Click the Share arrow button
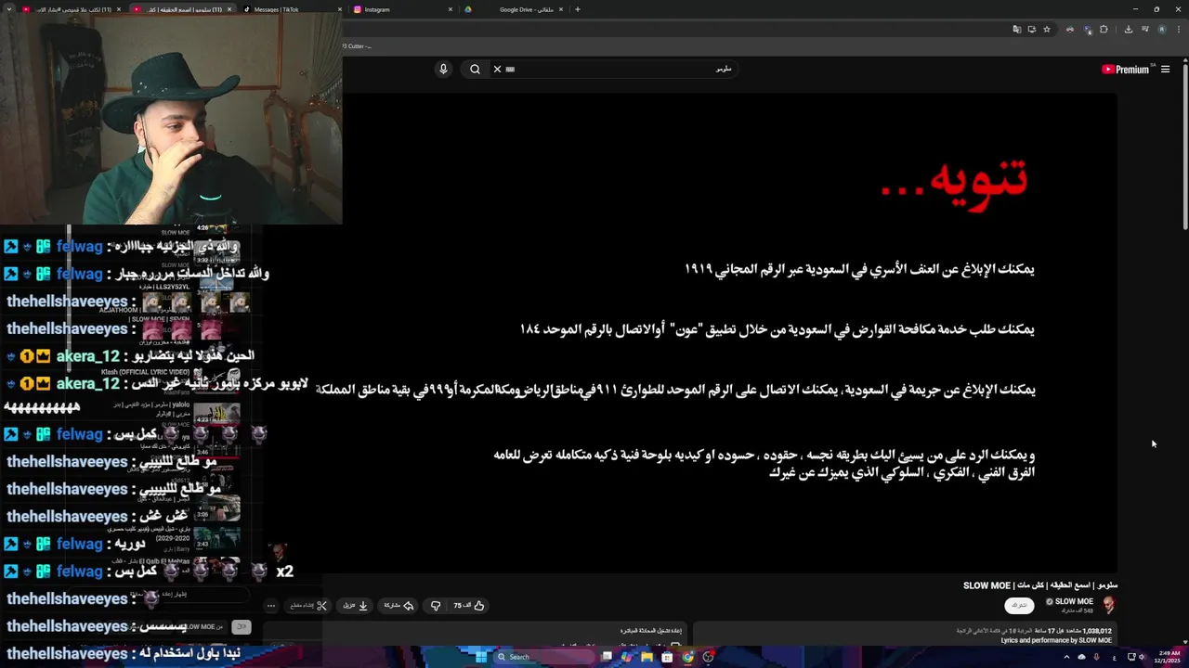The height and width of the screenshot is (668, 1189). click(399, 606)
